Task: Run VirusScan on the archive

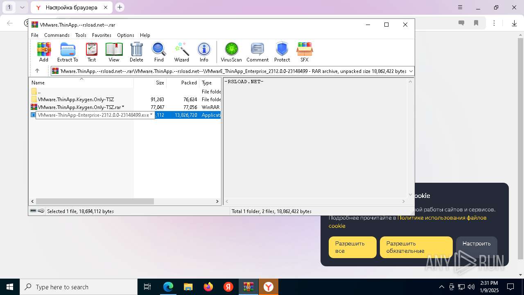Action: click(231, 52)
